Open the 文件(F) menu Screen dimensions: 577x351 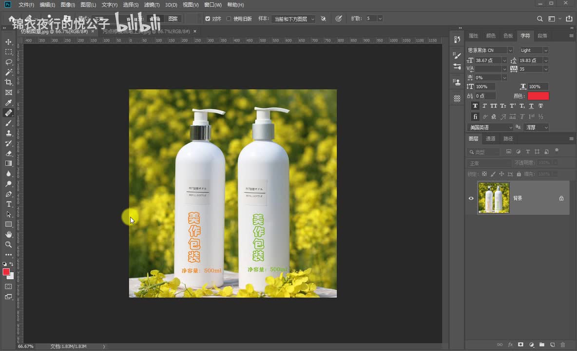(26, 5)
